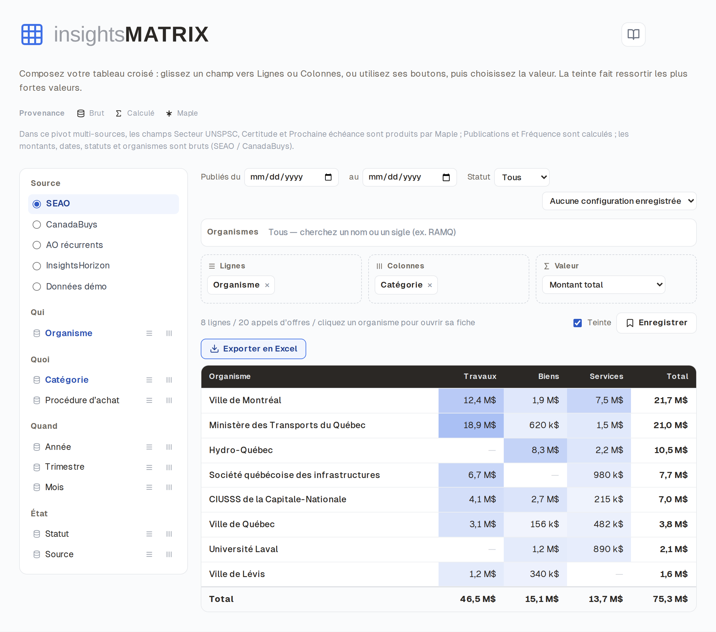Click the Organismes search field
The width and height of the screenshot is (716, 632).
pos(448,232)
